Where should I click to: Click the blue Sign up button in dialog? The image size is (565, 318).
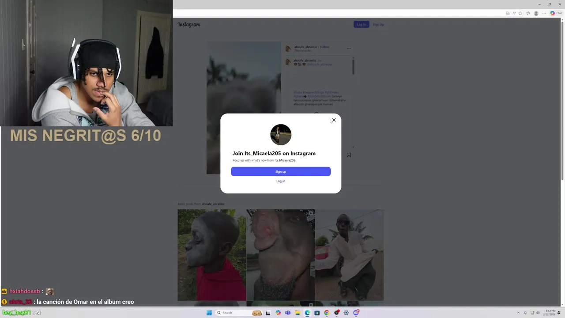(281, 171)
